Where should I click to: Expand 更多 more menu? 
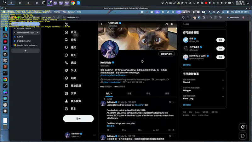click(70, 109)
